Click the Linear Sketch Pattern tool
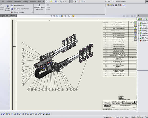Viewport: 148px width, 118px height. point(20,9)
